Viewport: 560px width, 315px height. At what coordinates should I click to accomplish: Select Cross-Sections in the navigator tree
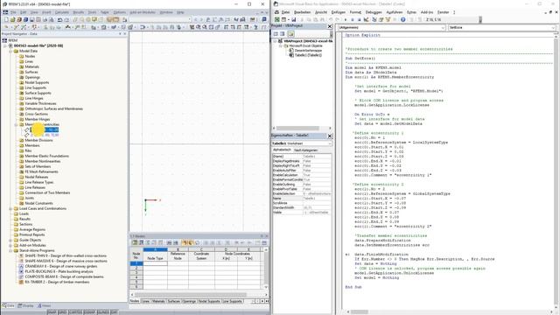point(37,114)
